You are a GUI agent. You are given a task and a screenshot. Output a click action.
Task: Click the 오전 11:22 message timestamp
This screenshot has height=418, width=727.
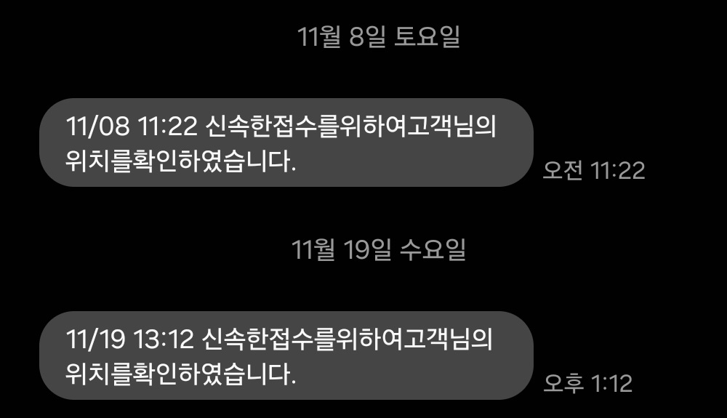pyautogui.click(x=594, y=171)
